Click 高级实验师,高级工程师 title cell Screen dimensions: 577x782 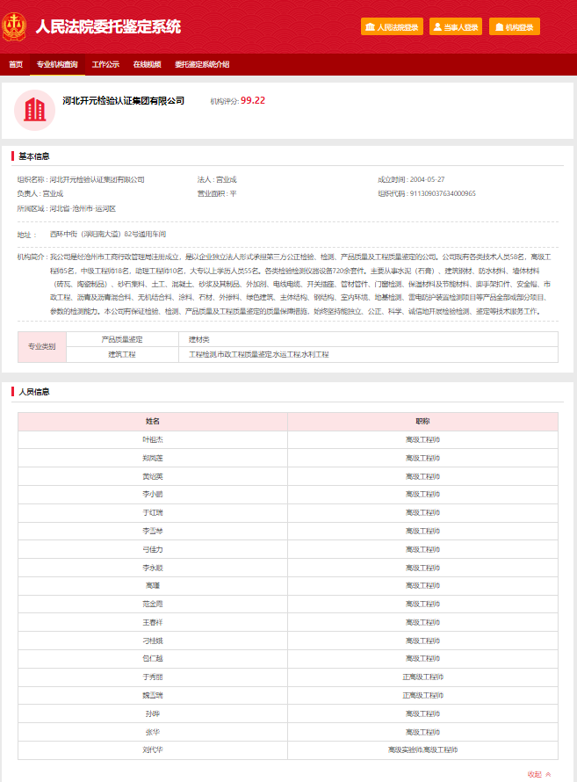pyautogui.click(x=422, y=750)
